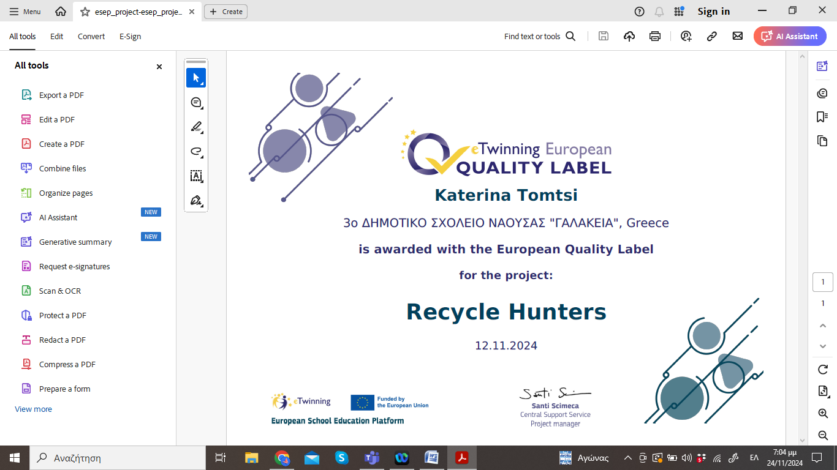Click the rotate page icon
This screenshot has height=470, width=837.
pos(823,370)
